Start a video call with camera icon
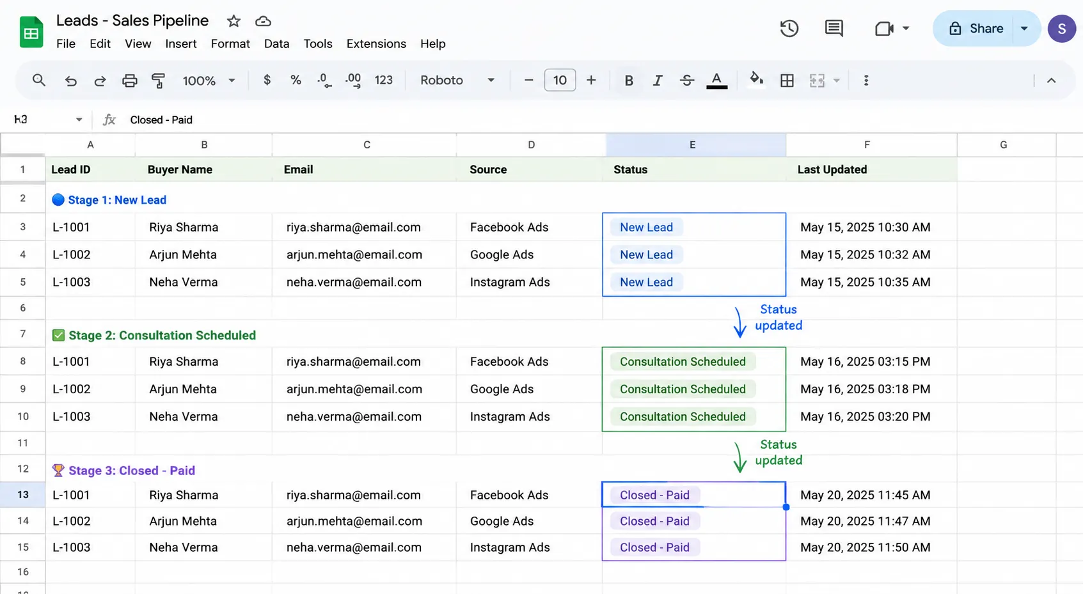 point(883,28)
